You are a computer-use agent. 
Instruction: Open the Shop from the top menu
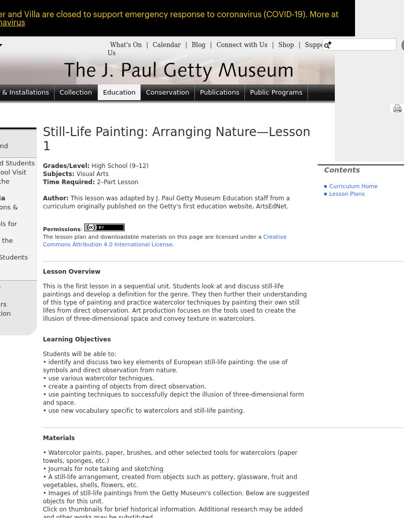click(x=286, y=45)
